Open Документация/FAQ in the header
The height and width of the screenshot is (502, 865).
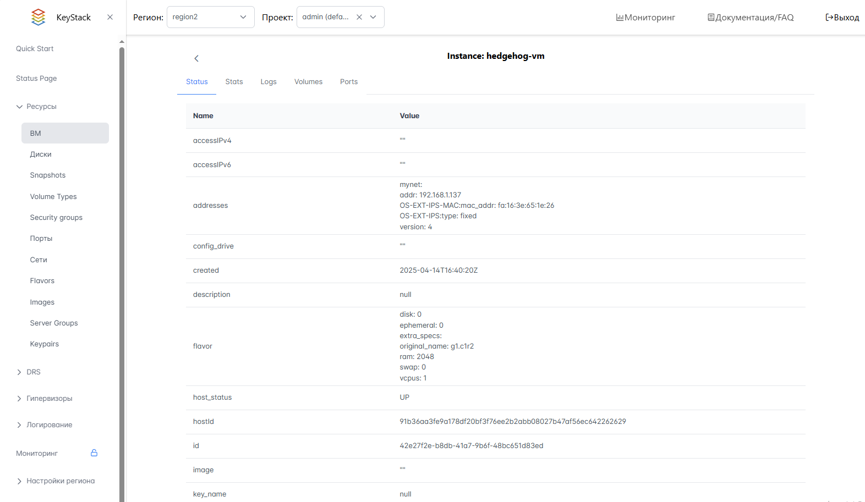pos(751,18)
